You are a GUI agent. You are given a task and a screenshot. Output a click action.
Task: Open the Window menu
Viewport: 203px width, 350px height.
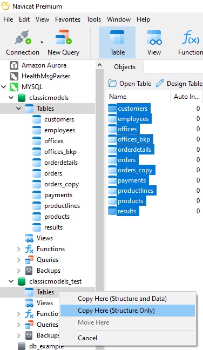coord(119,19)
